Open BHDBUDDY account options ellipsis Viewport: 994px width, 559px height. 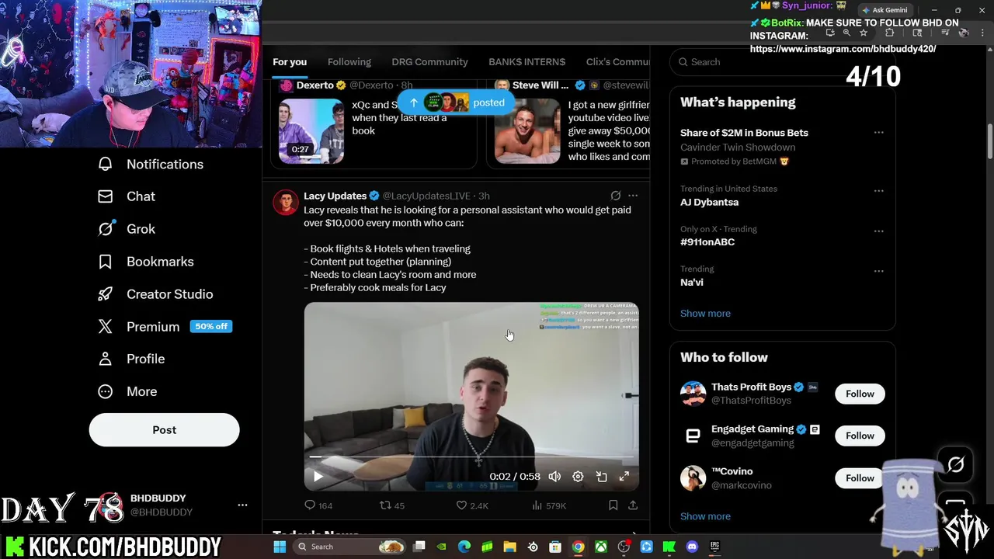coord(242,505)
